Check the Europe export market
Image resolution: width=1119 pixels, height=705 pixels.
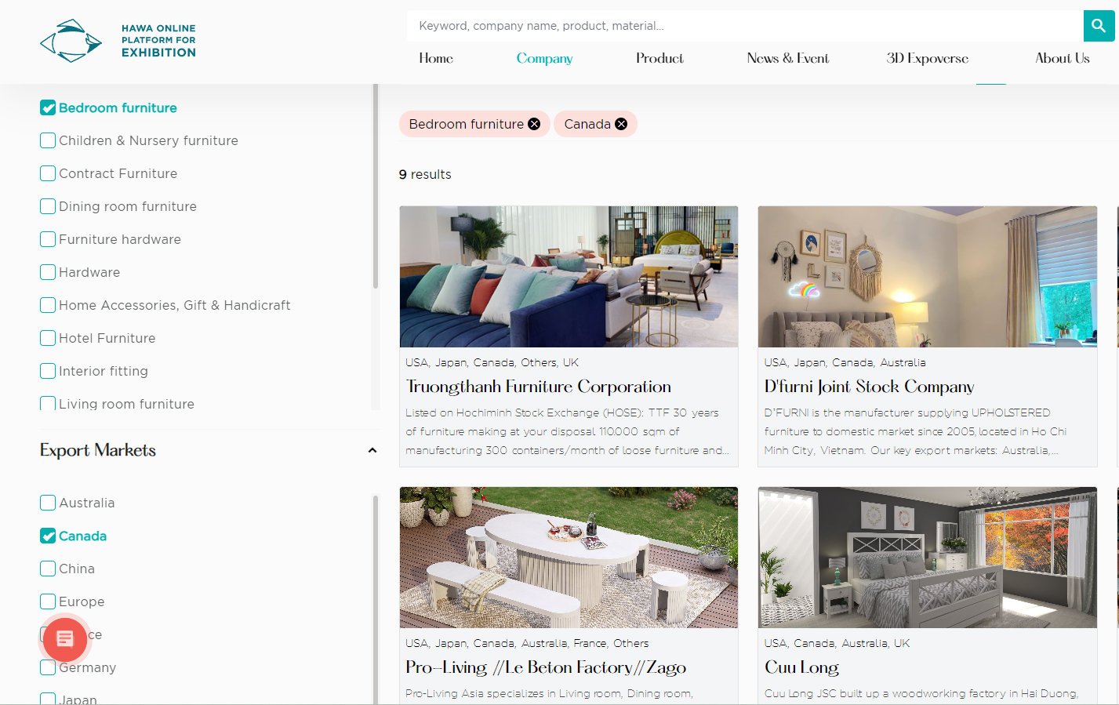pyautogui.click(x=48, y=601)
